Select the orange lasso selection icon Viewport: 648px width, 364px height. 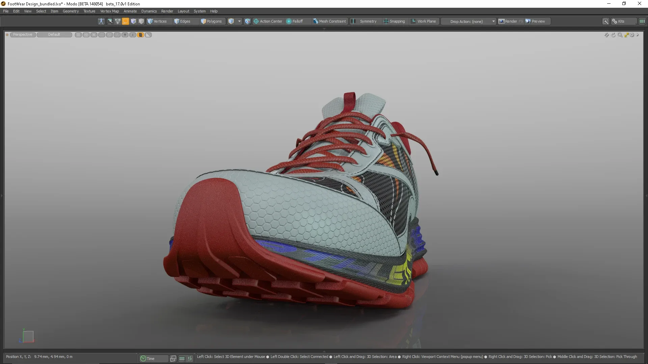coord(126,21)
